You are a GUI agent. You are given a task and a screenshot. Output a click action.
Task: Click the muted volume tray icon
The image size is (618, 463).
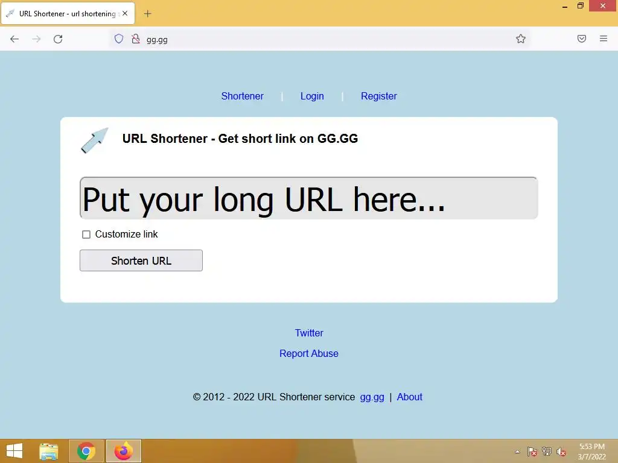(561, 452)
